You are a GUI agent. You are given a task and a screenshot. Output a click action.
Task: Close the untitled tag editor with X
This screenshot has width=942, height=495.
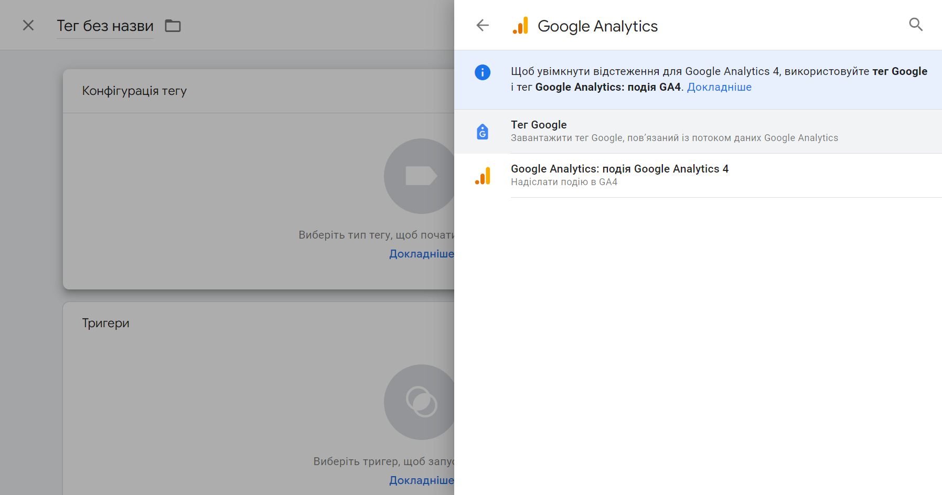28,25
